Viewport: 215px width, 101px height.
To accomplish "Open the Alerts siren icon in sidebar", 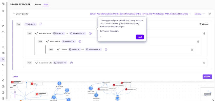I will [x=3, y=26].
